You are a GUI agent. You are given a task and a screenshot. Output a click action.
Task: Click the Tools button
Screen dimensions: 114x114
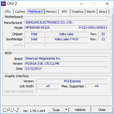click(56, 110)
